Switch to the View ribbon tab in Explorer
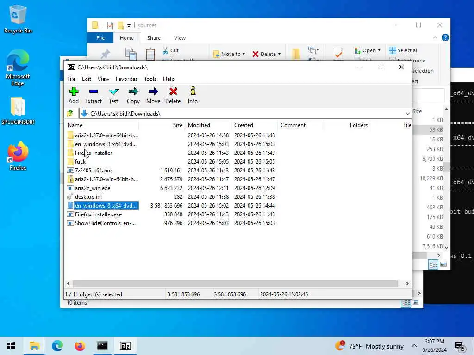This screenshot has height=355, width=474. click(x=180, y=38)
